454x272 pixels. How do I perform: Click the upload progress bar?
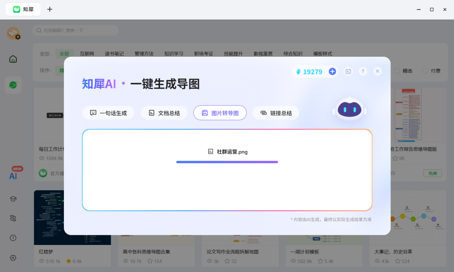(227, 162)
